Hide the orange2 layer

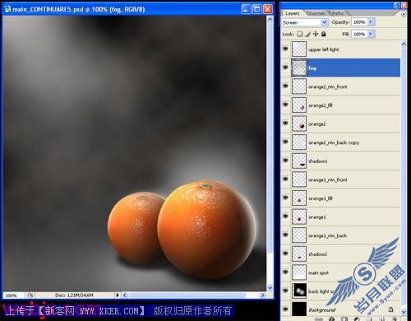coord(285,123)
